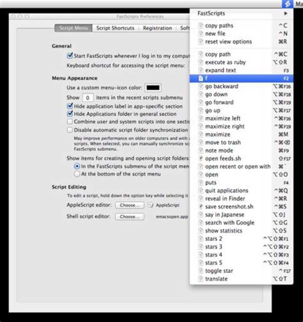
Task: Toggle Hide application label in app-specific section
Action: coord(70,106)
